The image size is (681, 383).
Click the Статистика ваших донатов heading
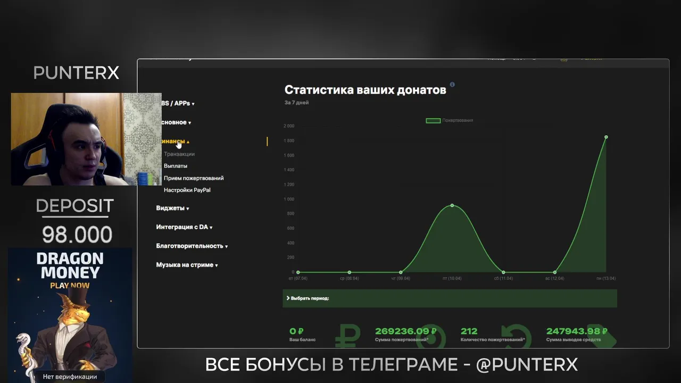click(365, 90)
